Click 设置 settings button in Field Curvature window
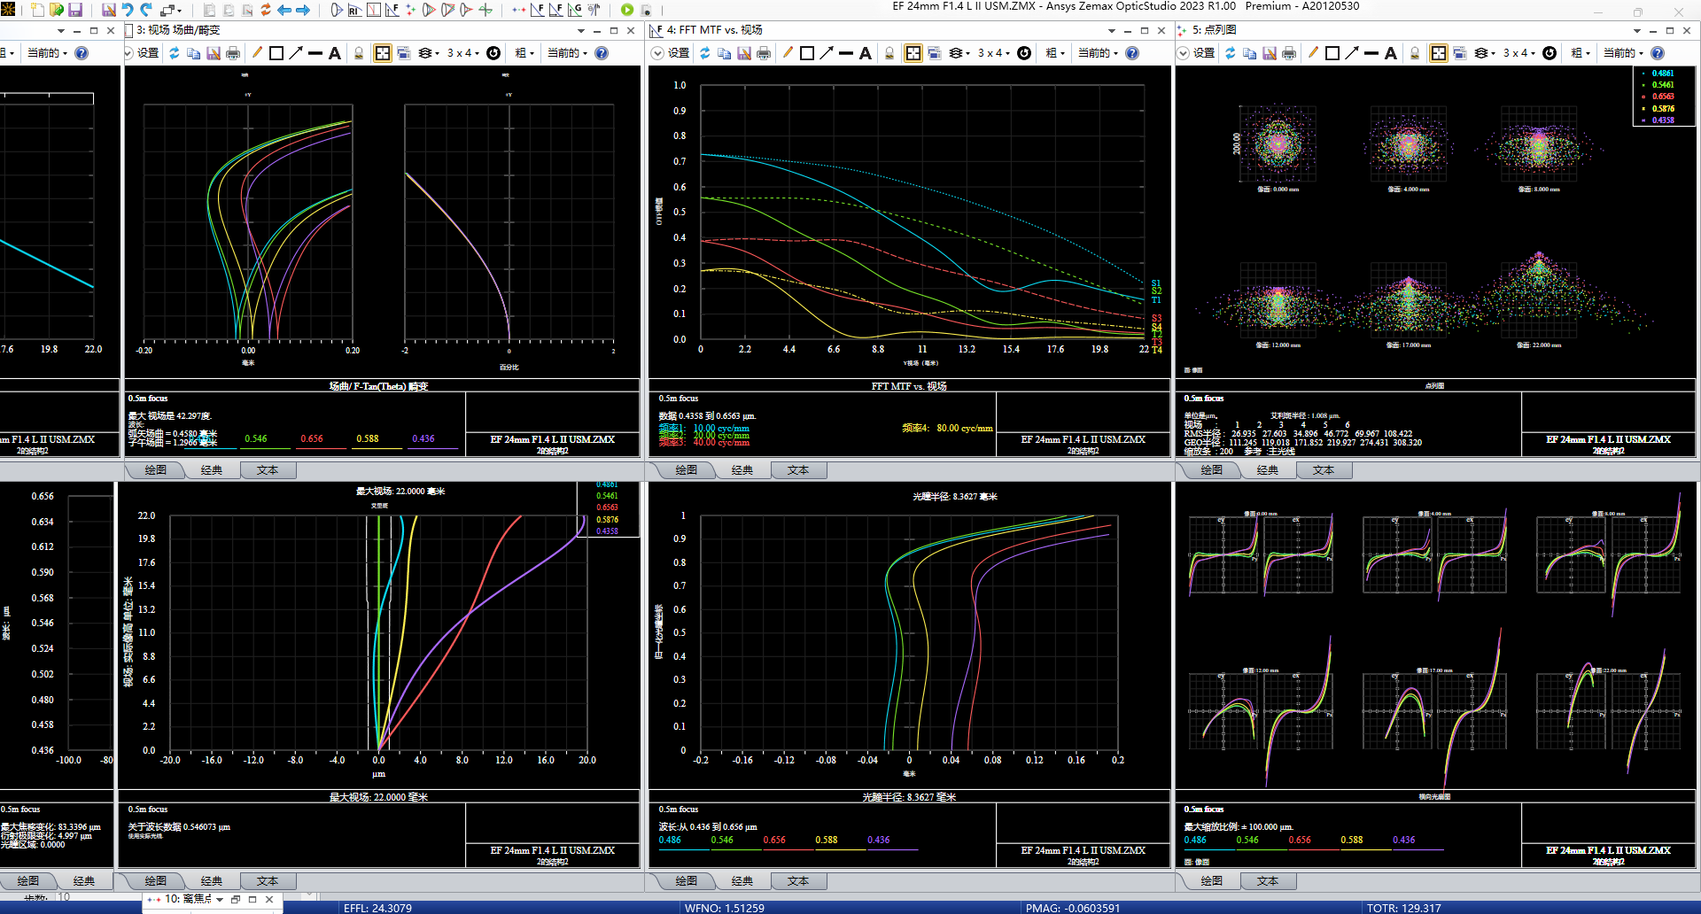The height and width of the screenshot is (914, 1701). point(148,53)
